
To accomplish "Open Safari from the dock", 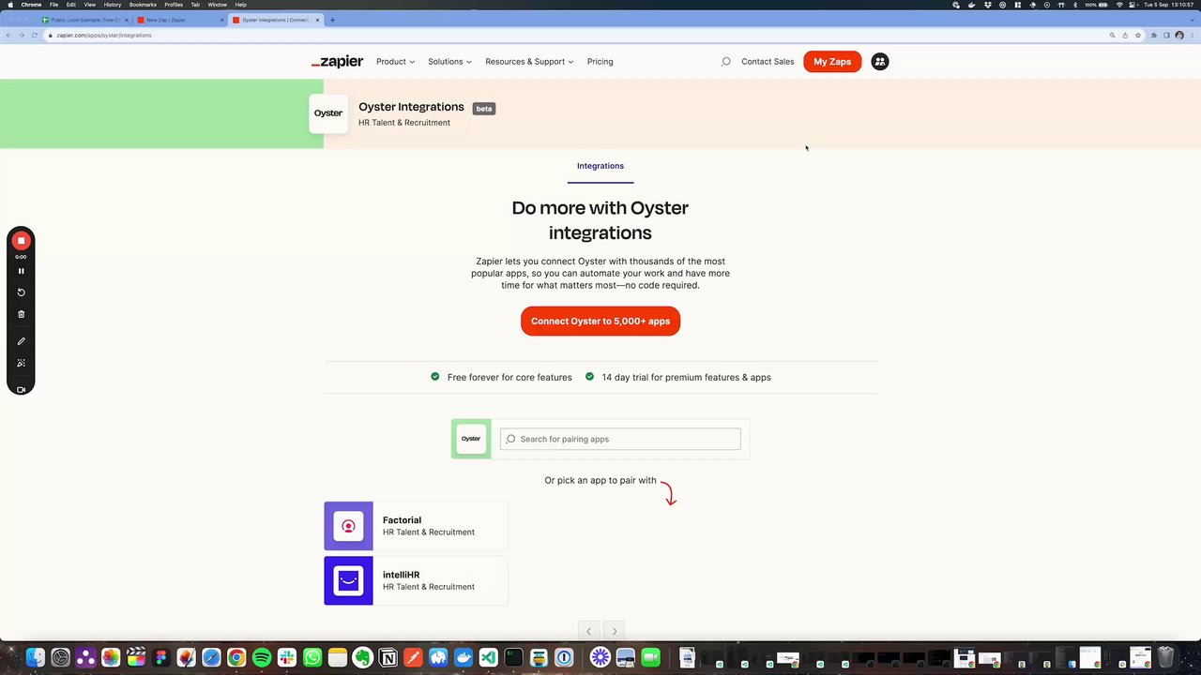I will pyautogui.click(x=211, y=658).
